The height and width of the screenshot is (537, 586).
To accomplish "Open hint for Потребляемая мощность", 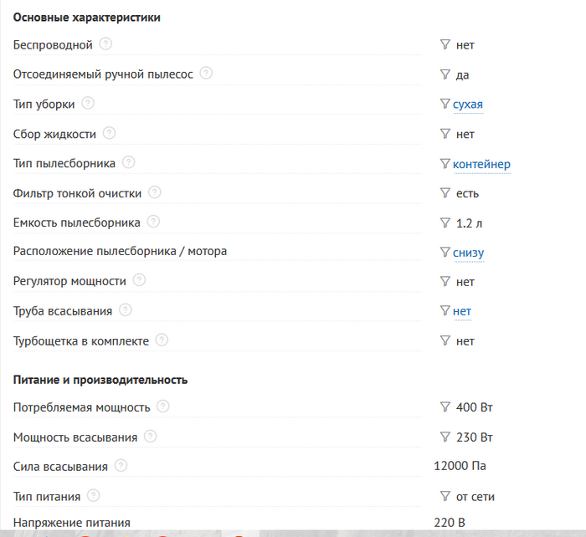I will pyautogui.click(x=163, y=407).
